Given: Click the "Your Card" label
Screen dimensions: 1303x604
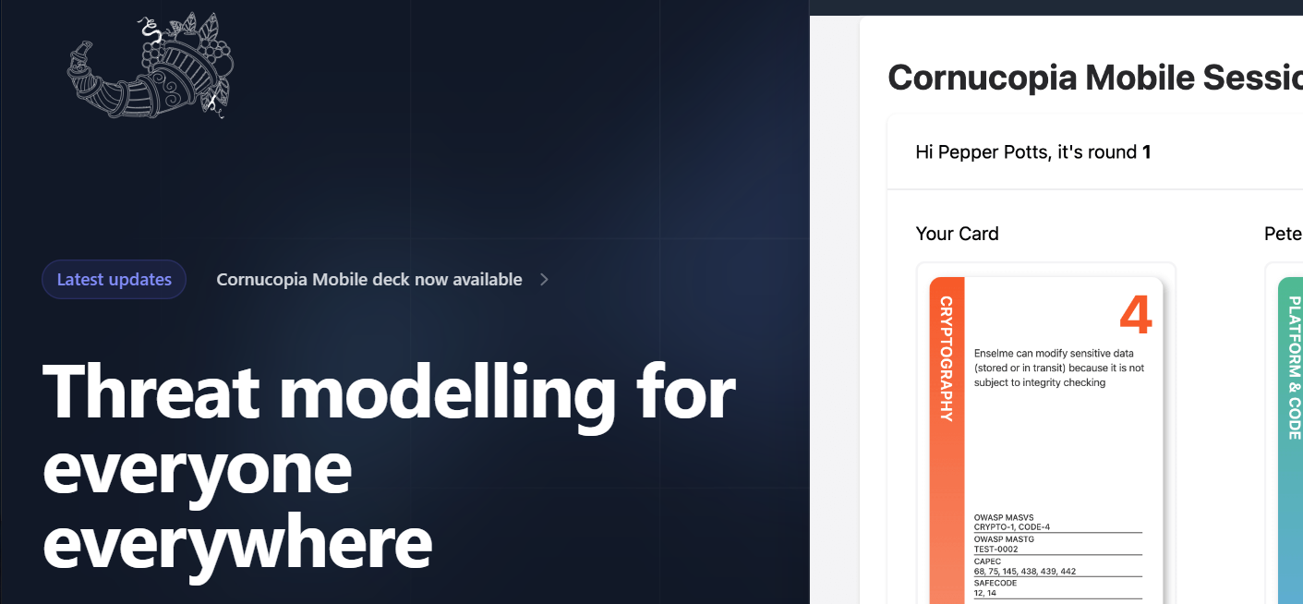Looking at the screenshot, I should click(957, 234).
